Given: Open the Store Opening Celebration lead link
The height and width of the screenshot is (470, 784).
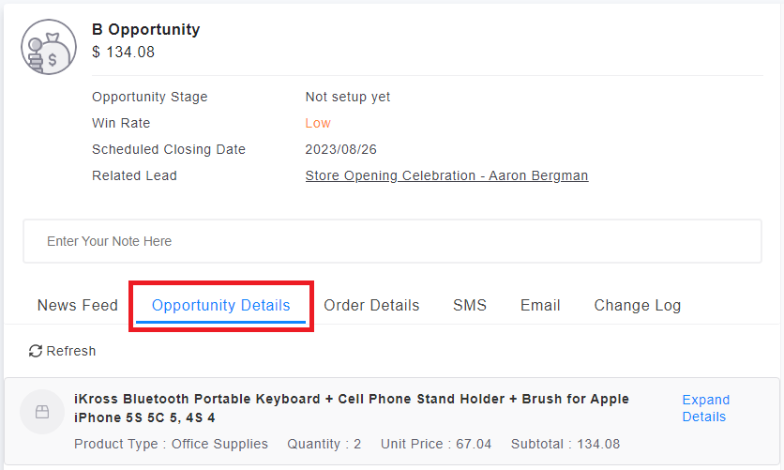Looking at the screenshot, I should (x=446, y=175).
